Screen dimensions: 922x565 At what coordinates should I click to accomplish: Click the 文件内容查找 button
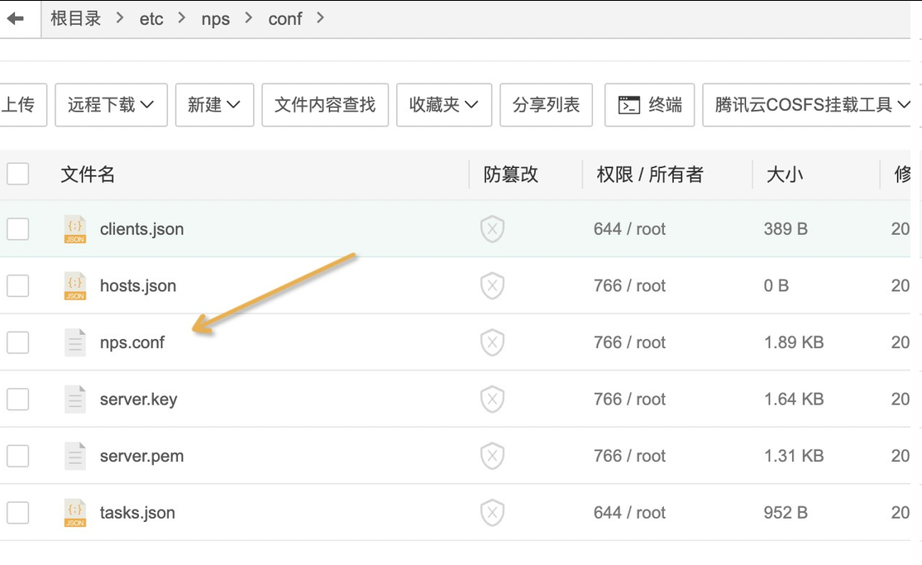click(x=325, y=105)
